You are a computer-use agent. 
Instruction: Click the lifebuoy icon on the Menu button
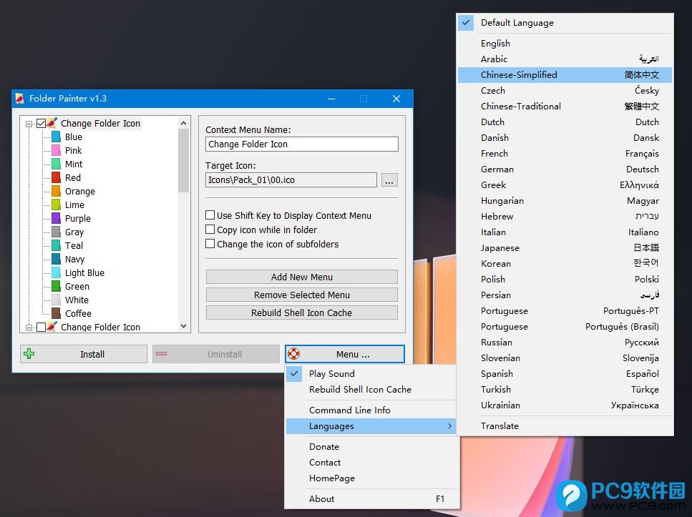click(x=293, y=354)
